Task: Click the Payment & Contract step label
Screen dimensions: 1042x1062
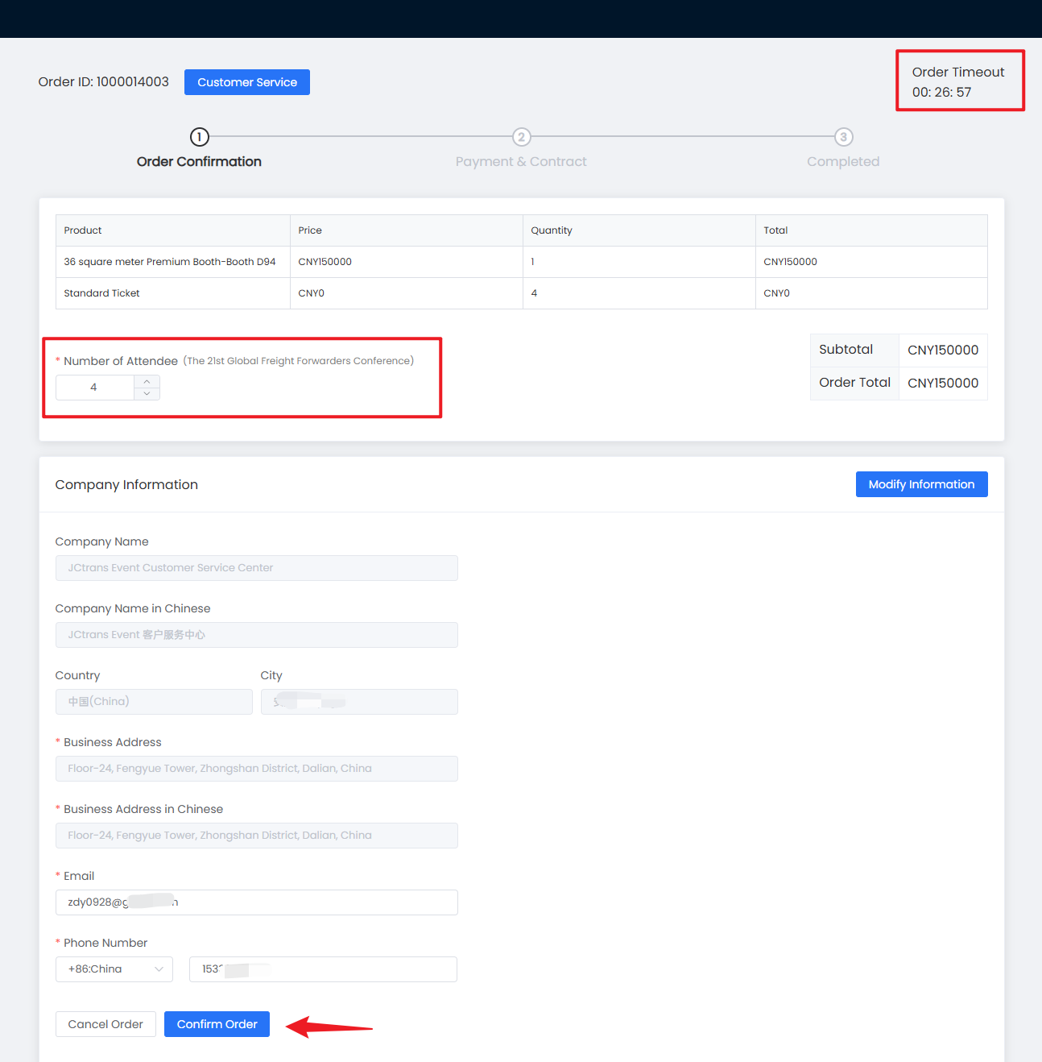Action: tap(521, 162)
